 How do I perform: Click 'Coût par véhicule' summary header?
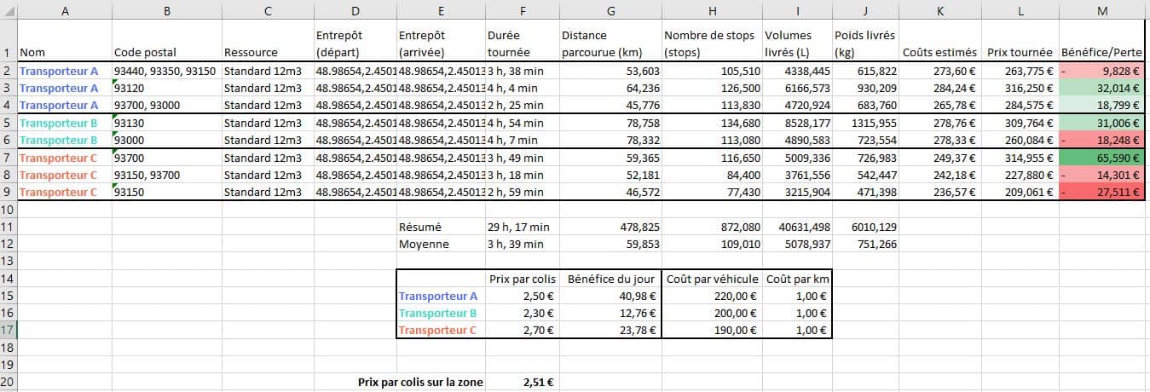712,279
